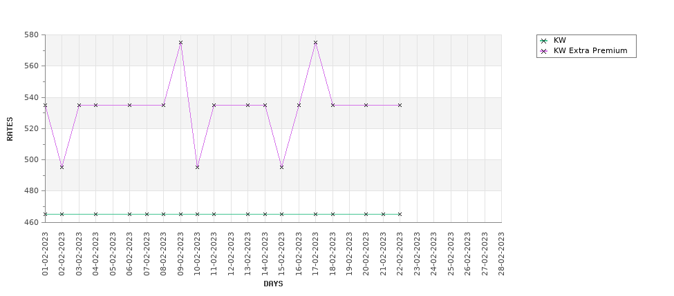Click the 01-02-2023 date label on x-axis
Screen dimensions: 674x296
tap(45, 253)
